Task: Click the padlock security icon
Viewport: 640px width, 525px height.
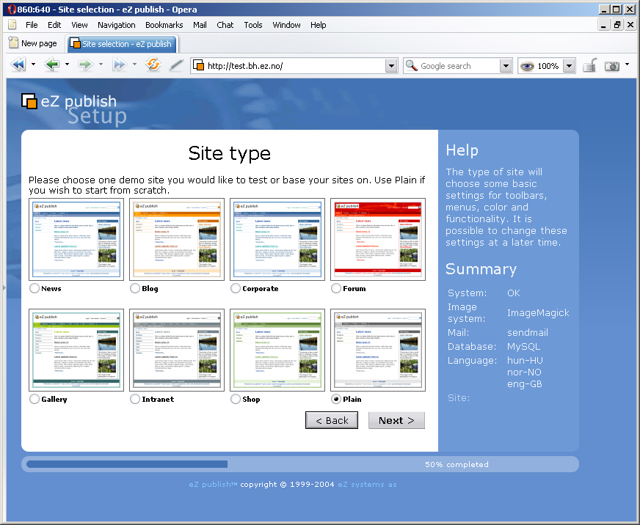Action: [x=589, y=65]
